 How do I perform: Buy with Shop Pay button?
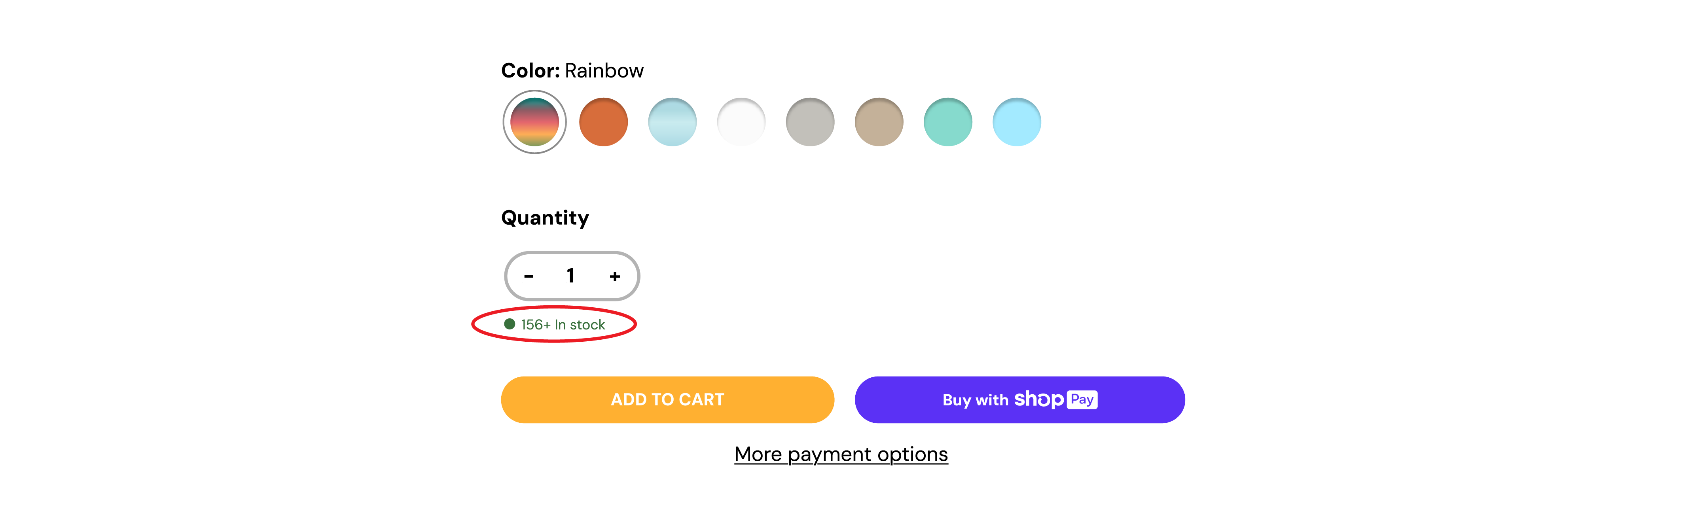(x=1019, y=399)
